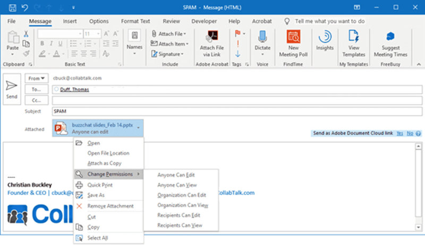Open the attachment's dropdown arrow

tap(138, 128)
